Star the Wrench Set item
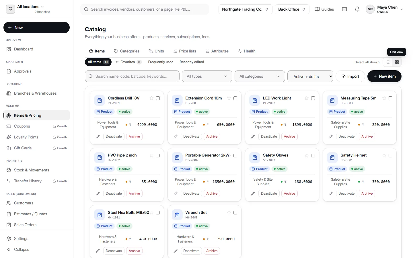The image size is (413, 258). coord(229,213)
